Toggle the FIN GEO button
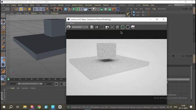 [x=117, y=27]
